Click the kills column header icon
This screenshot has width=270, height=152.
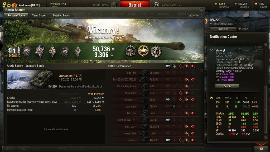tap(193, 66)
